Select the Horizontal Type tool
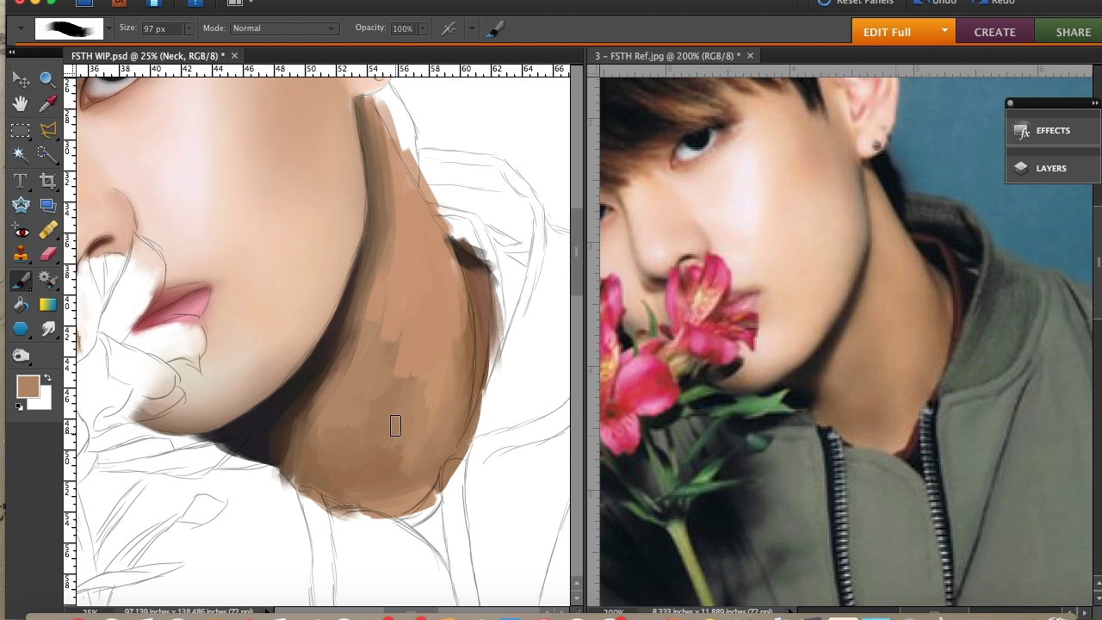This screenshot has height=620, width=1102. point(21,181)
